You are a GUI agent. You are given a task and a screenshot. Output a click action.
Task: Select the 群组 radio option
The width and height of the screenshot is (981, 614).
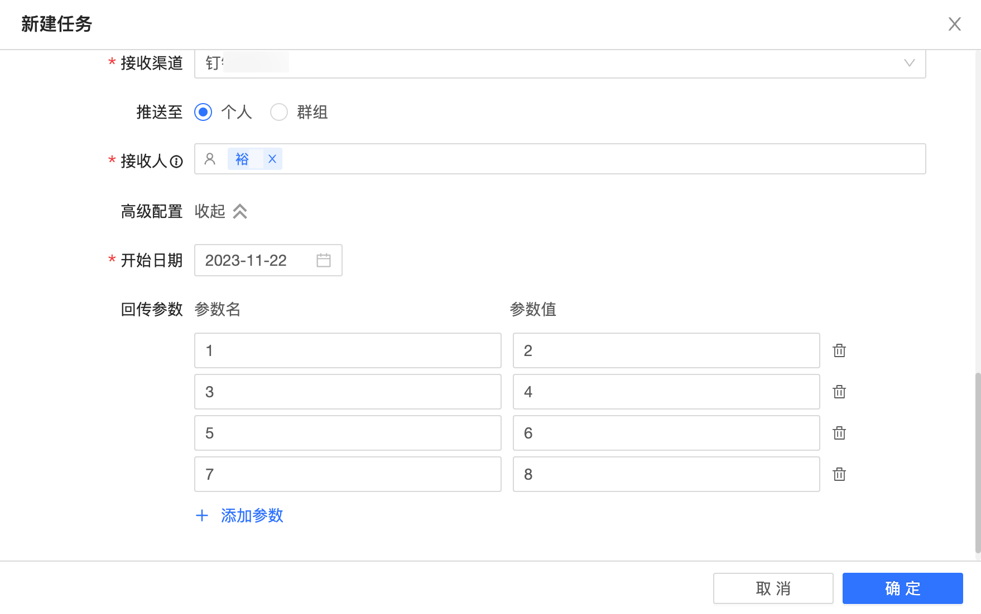[x=279, y=112]
